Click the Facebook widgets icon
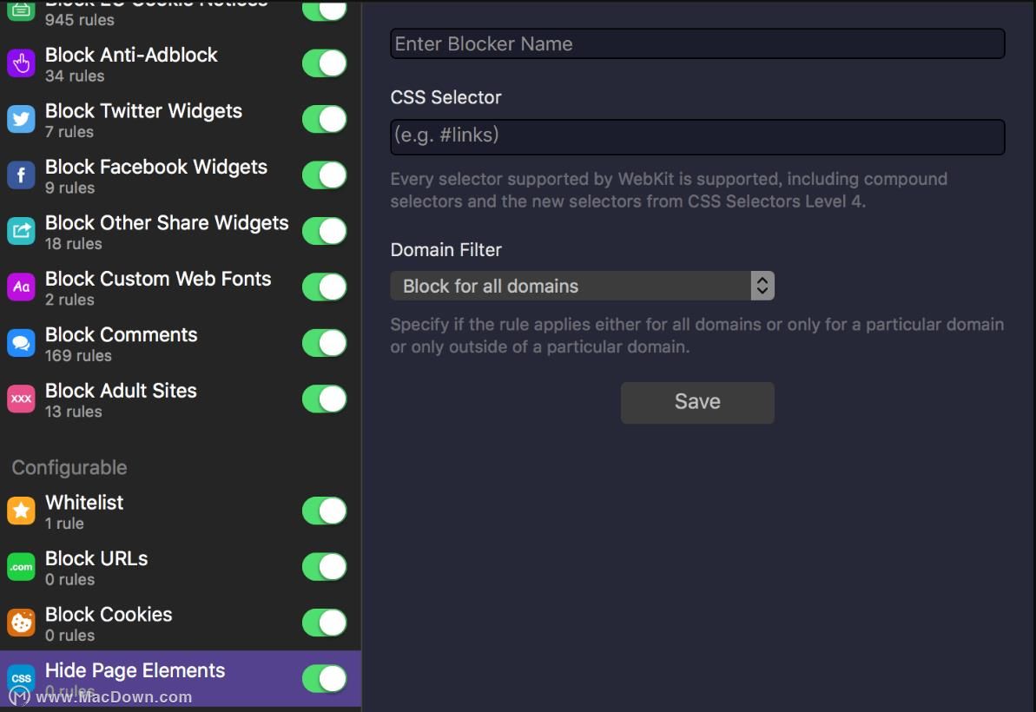The height and width of the screenshot is (712, 1036). tap(21, 175)
